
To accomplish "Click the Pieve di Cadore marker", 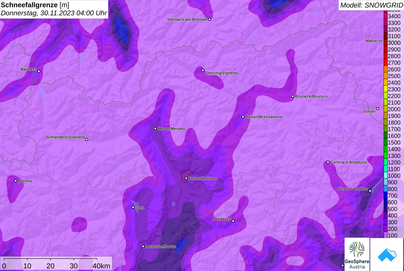I will 370,191.
